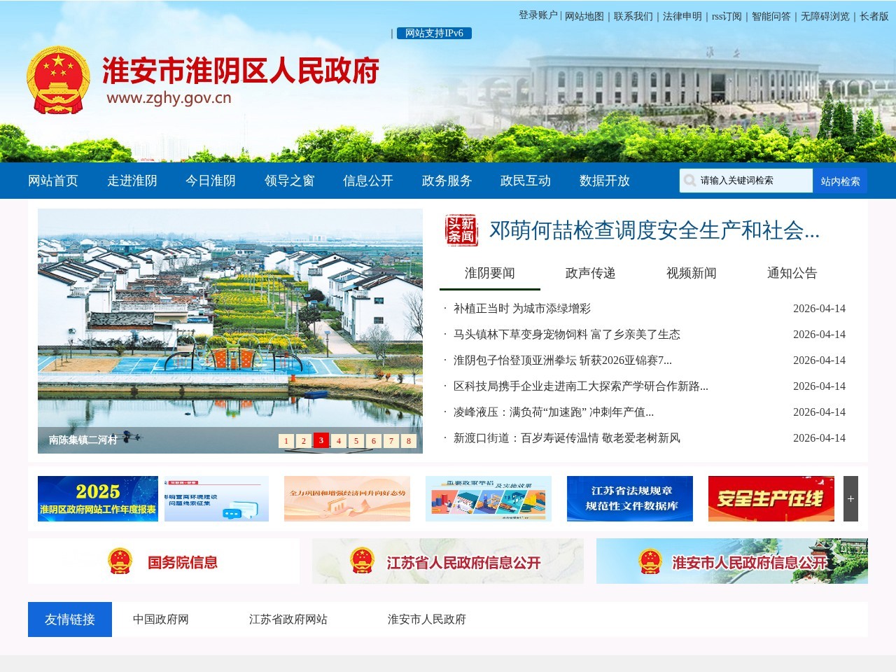This screenshot has height=672, width=896.
Task: Click the national emblem logo in header
Action: [58, 80]
